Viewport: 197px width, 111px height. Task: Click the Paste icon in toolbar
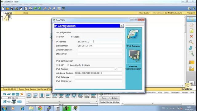click(x=30, y=9)
